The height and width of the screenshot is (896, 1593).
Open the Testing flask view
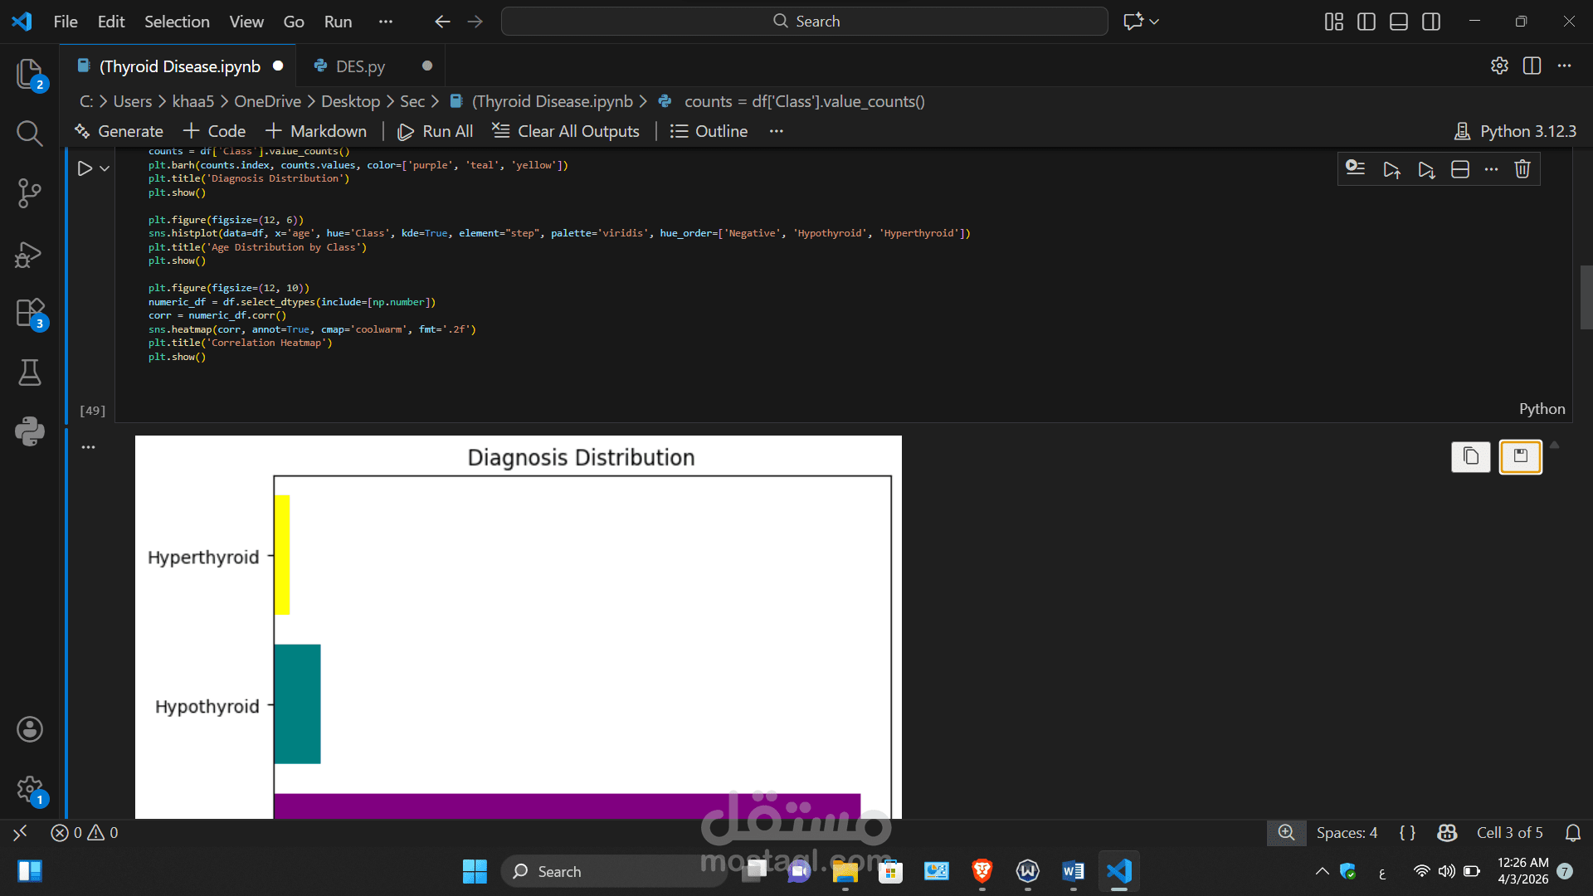tap(30, 373)
